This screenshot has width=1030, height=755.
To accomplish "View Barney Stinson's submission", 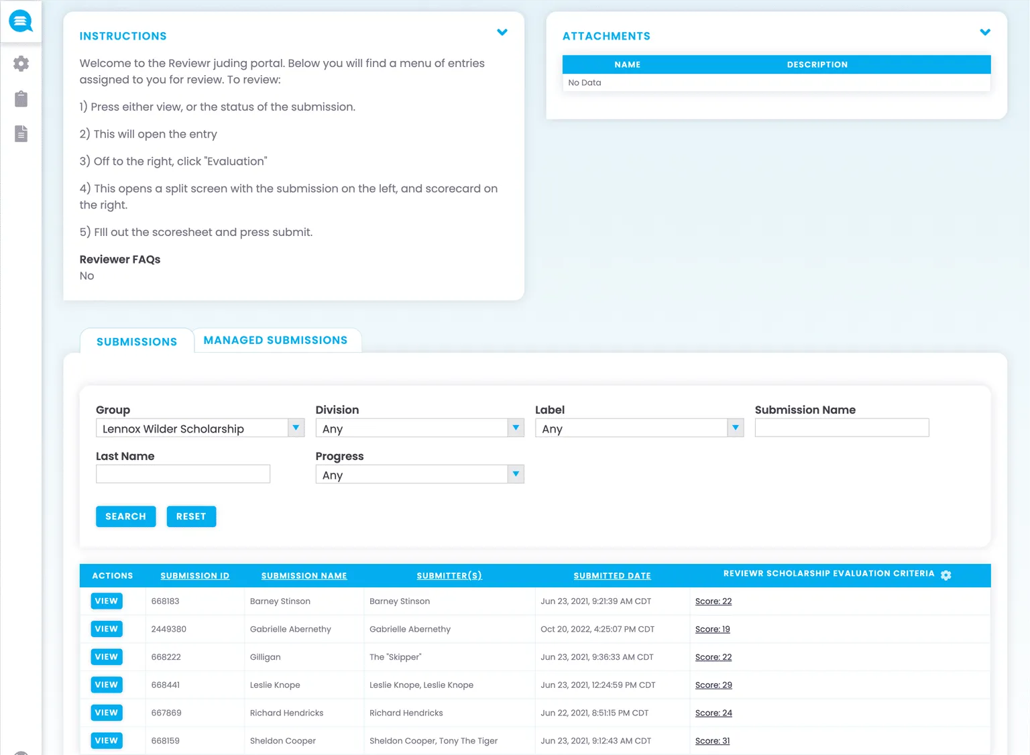I will (106, 601).
